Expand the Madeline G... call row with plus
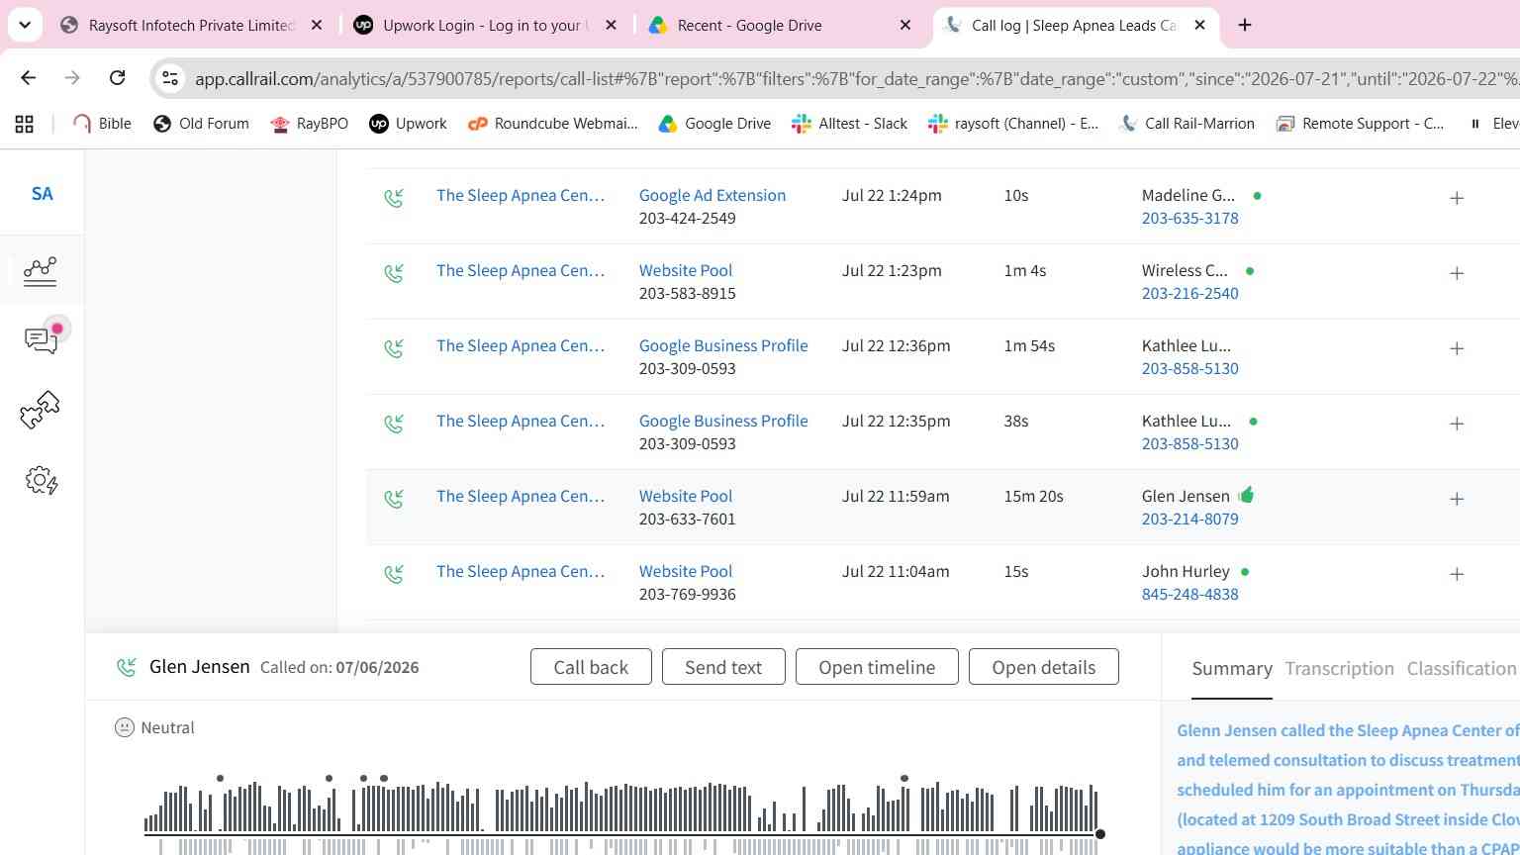Viewport: 1520px width, 855px height. pyautogui.click(x=1457, y=199)
